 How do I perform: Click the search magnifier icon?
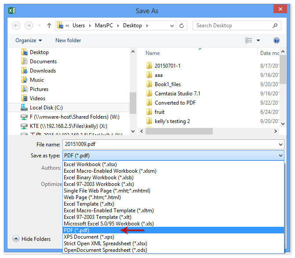[275, 25]
